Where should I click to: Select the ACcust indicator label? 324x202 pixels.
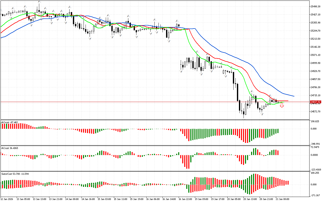pos(10,148)
